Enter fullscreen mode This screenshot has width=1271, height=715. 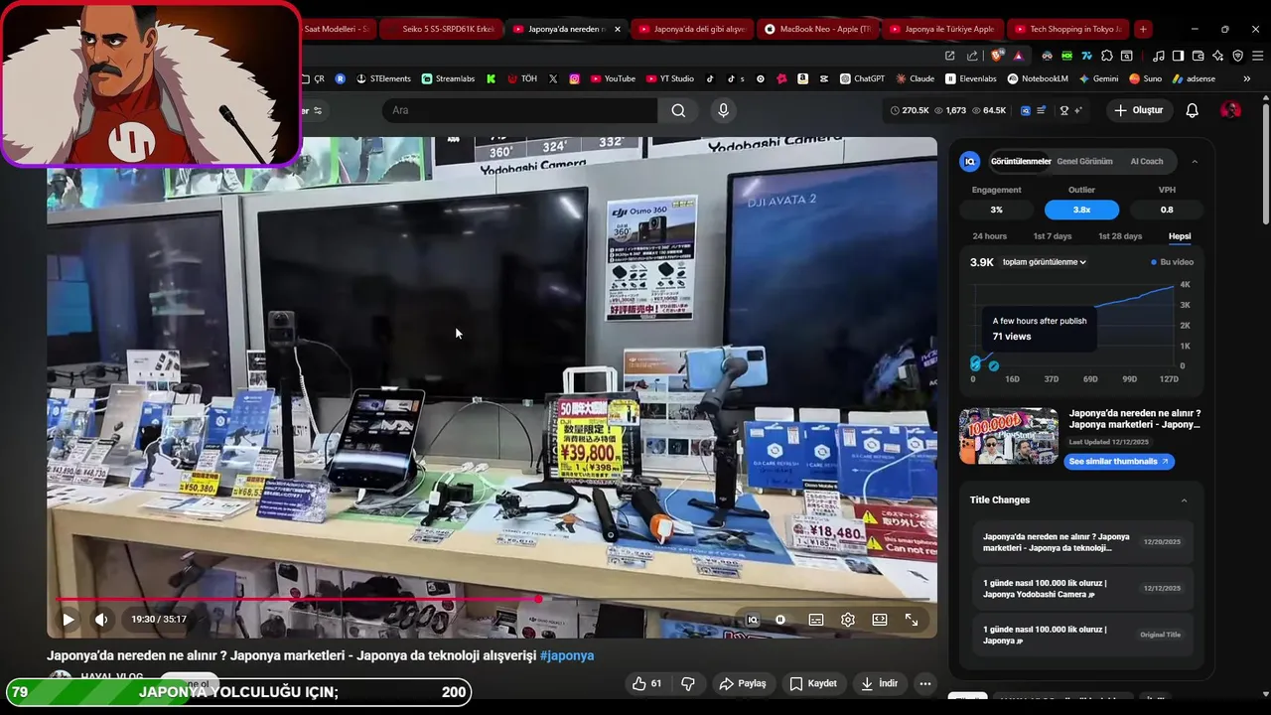point(912,620)
